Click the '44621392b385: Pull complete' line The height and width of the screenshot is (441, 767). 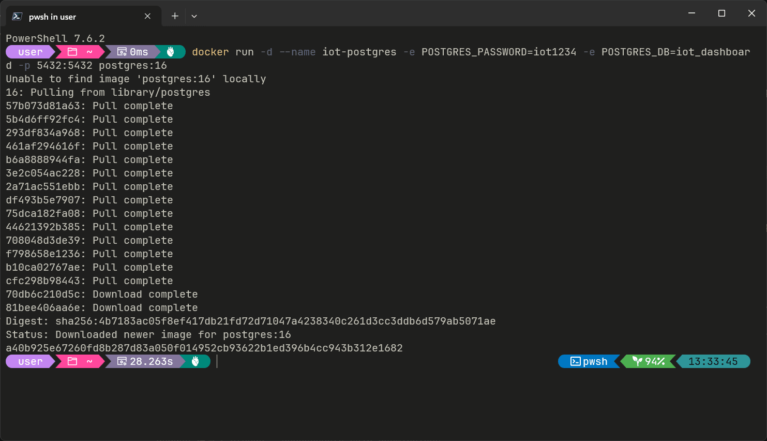(89, 227)
